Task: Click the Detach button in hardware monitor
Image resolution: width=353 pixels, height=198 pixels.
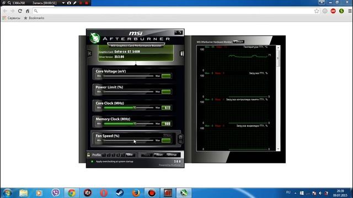Action: [238, 42]
